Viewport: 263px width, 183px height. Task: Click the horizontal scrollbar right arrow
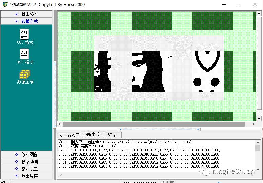[253, 124]
